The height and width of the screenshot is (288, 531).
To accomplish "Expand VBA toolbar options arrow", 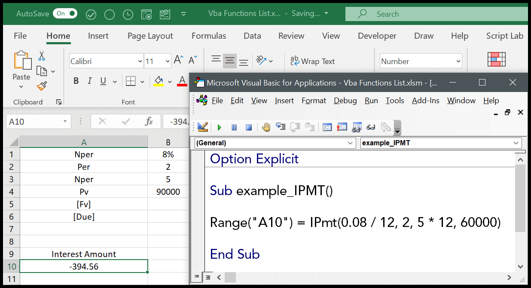I will point(397,128).
